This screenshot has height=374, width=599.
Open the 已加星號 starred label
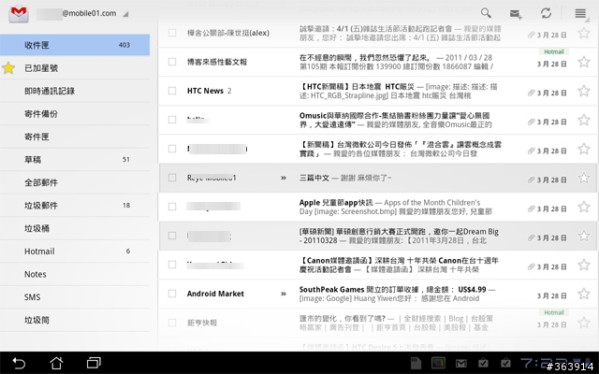click(75, 68)
